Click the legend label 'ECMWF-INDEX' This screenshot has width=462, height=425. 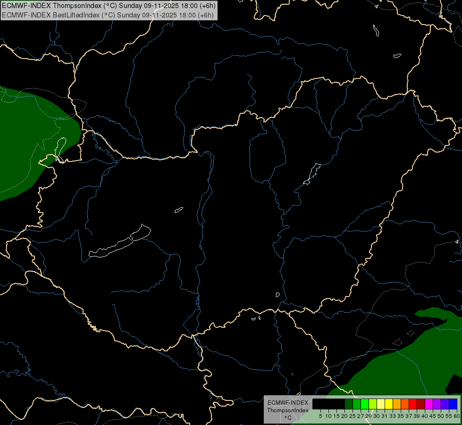coord(287,403)
